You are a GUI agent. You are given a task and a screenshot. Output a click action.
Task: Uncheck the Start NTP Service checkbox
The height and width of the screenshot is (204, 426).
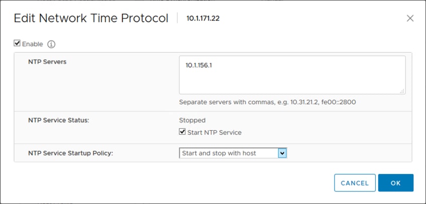[182, 132]
